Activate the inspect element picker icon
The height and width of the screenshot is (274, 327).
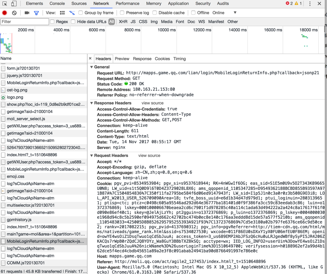(x=4, y=3)
